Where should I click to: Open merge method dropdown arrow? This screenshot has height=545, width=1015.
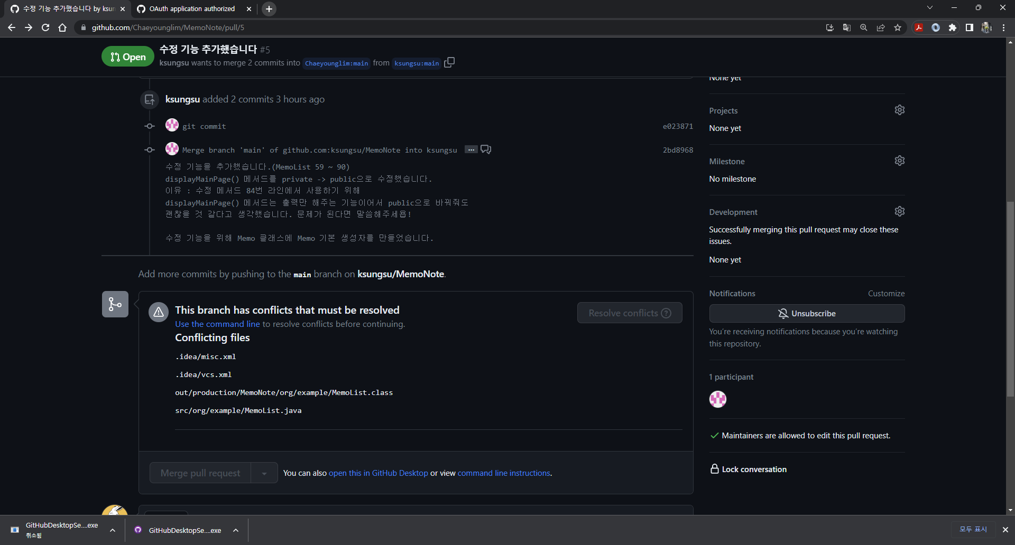[x=264, y=473]
